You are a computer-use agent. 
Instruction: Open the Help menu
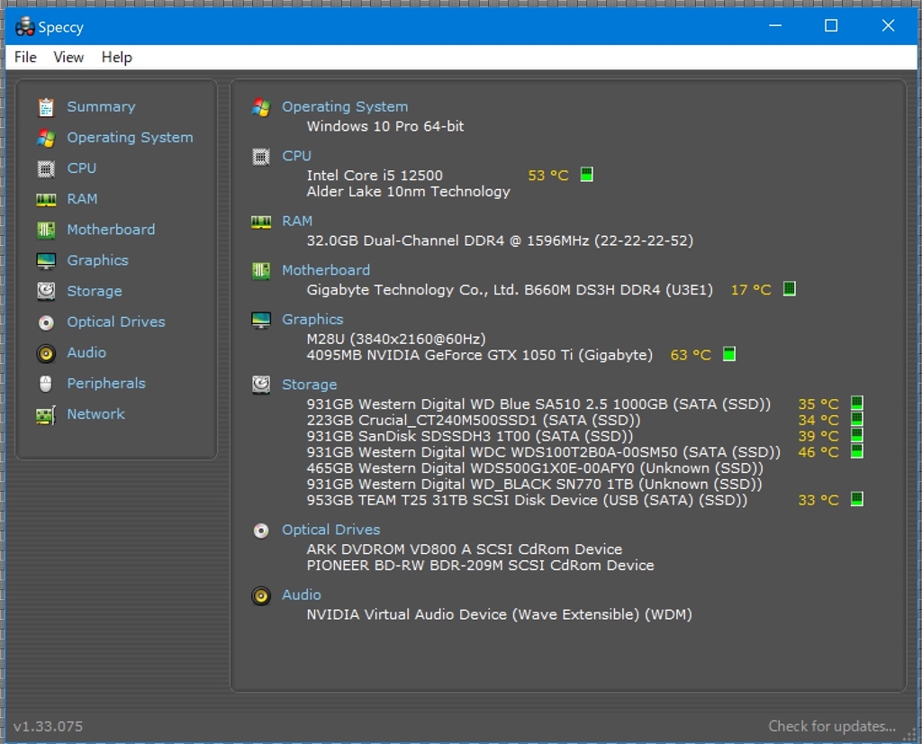(116, 57)
